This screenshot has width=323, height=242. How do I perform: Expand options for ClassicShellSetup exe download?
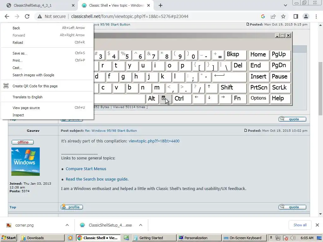[x=141, y=225]
